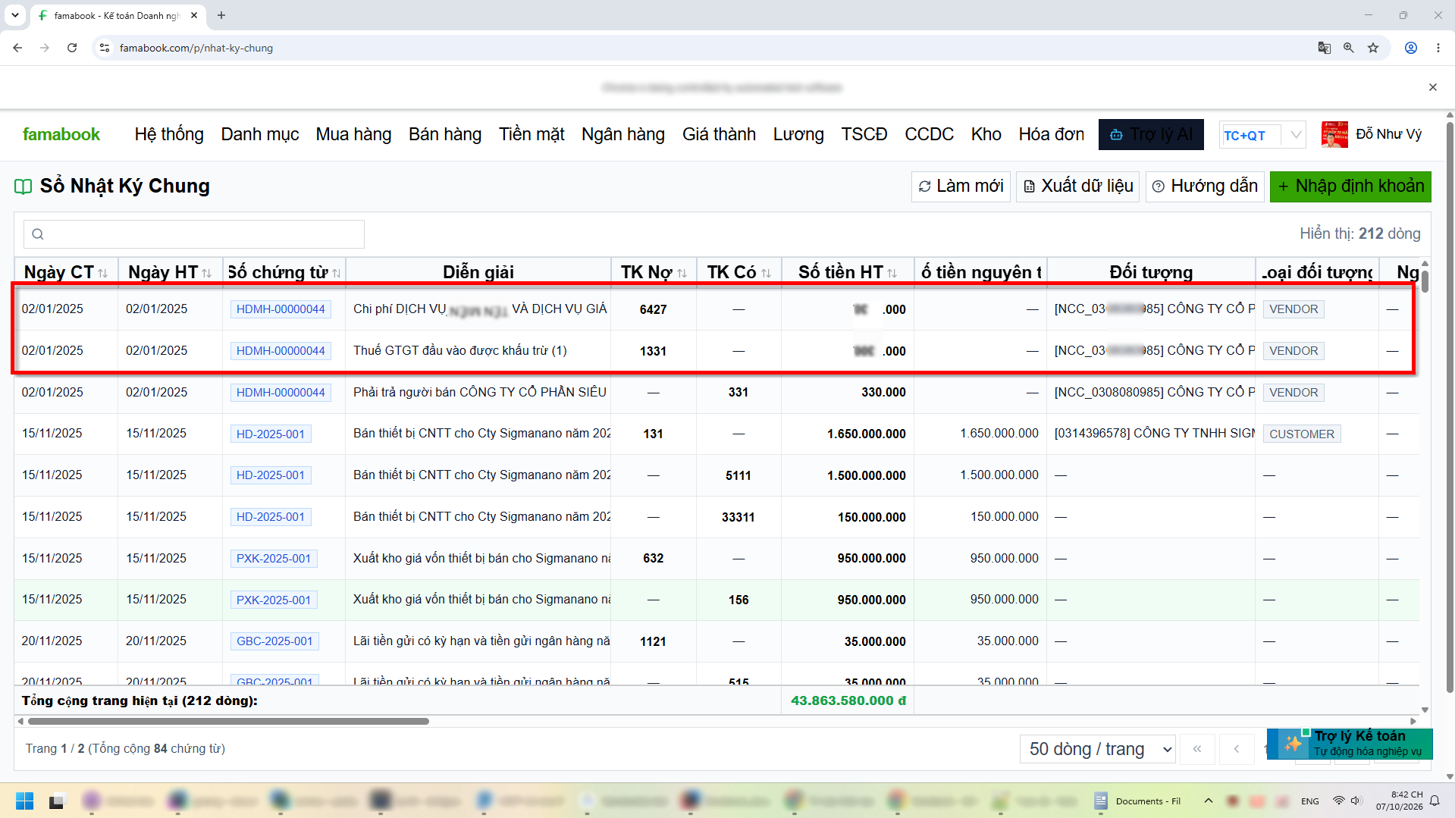Refresh data with Làm mới button
Screen dimensions: 1455x818
(x=961, y=186)
